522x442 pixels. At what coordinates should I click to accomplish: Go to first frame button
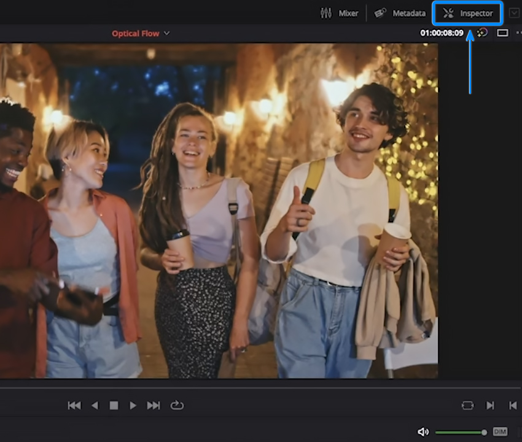74,405
